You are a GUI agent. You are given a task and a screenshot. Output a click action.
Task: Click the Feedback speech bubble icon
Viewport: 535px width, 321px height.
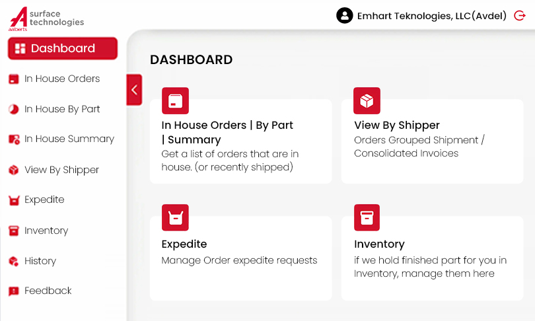click(13, 291)
